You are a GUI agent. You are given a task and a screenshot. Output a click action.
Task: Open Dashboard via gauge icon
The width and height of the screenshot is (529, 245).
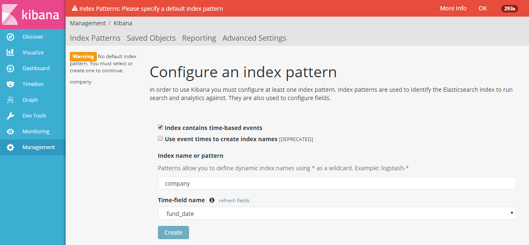[10, 69]
